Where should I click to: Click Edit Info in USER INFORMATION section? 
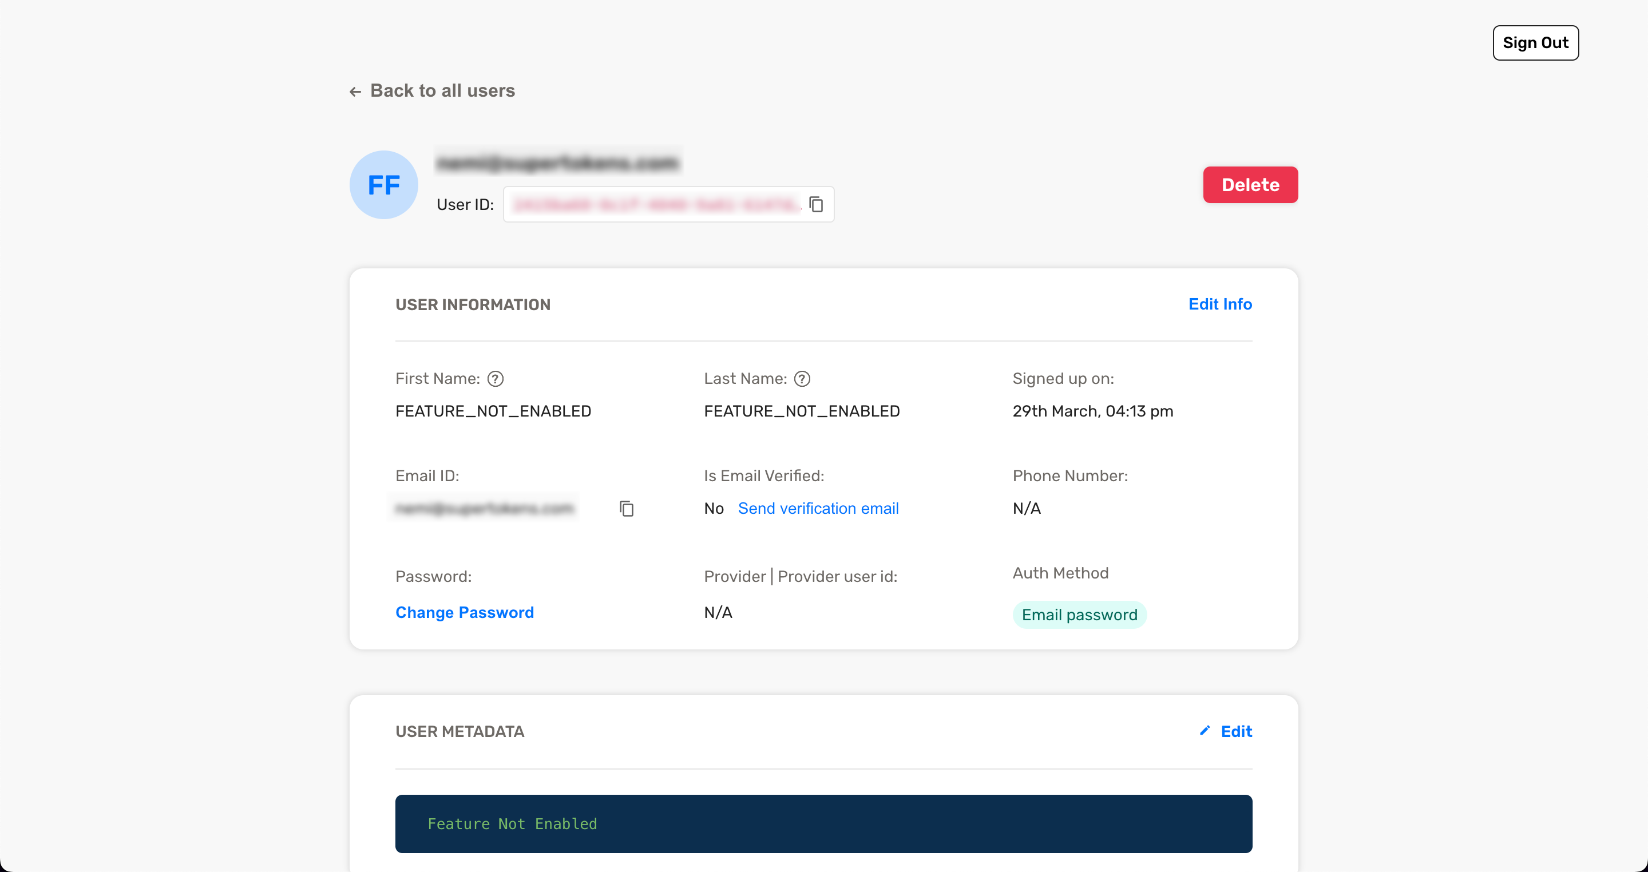[x=1219, y=304]
